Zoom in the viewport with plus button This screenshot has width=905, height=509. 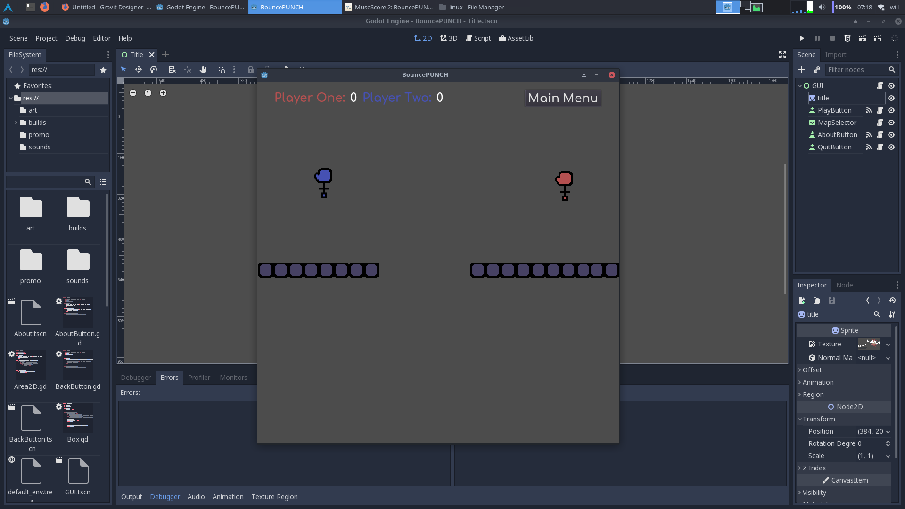[x=163, y=93]
